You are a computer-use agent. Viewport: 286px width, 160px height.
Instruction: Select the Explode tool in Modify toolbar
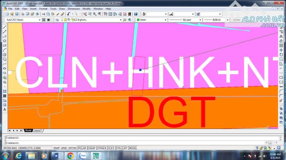(x=281, y=100)
